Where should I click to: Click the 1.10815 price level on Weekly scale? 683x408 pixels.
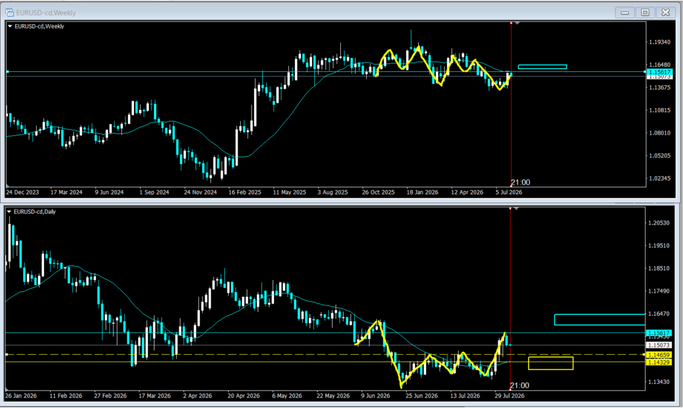pos(660,110)
